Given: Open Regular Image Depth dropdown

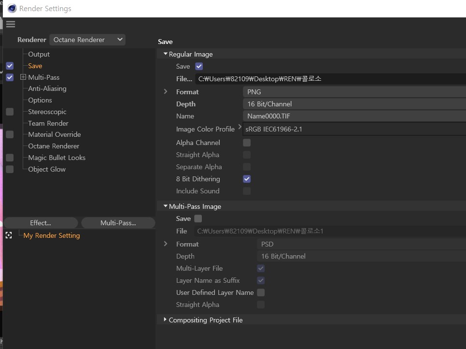Looking at the screenshot, I should coord(354,104).
